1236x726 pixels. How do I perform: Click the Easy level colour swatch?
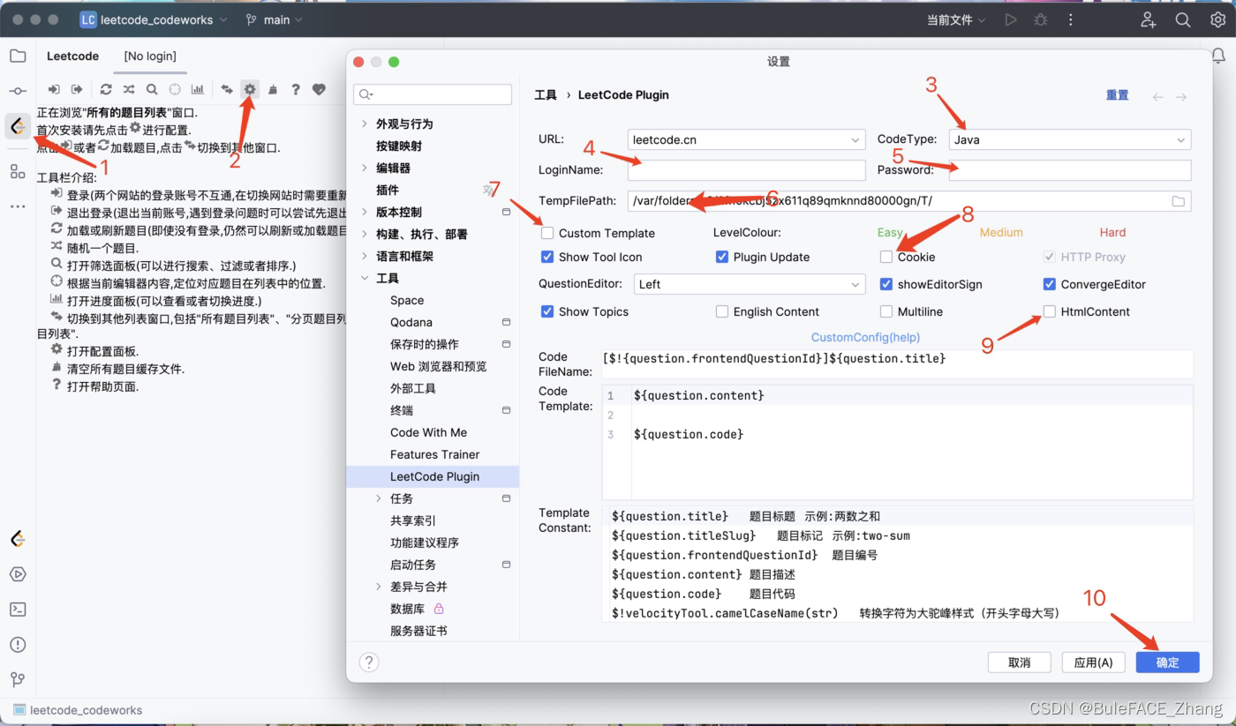[x=890, y=232]
